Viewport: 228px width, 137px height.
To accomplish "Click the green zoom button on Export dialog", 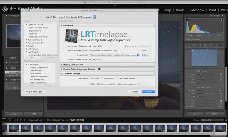I will click(x=29, y=10).
